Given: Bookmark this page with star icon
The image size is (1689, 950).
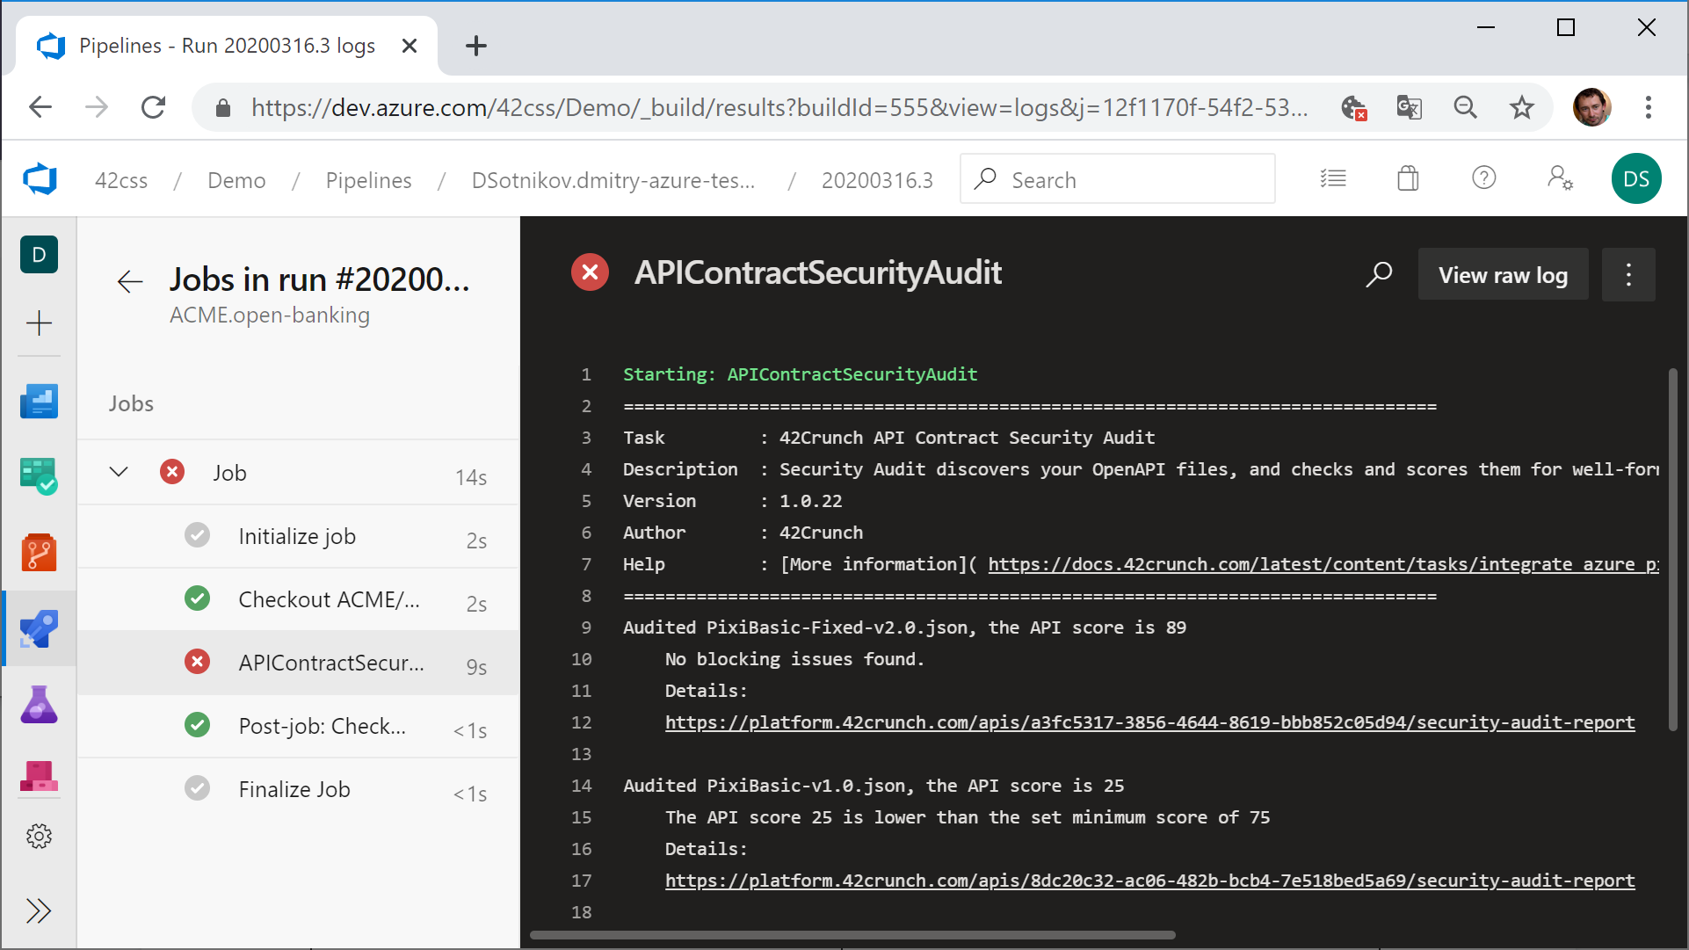Looking at the screenshot, I should click(x=1521, y=107).
